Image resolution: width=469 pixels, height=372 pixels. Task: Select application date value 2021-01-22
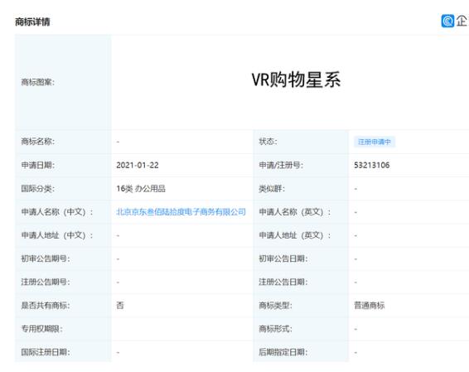point(138,165)
